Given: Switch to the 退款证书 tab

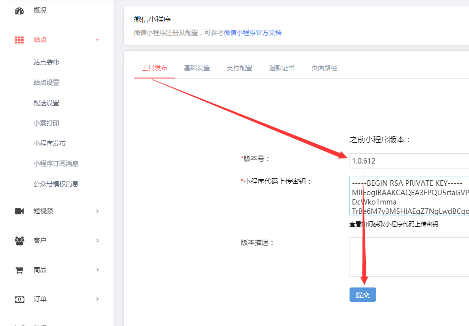Looking at the screenshot, I should [282, 68].
